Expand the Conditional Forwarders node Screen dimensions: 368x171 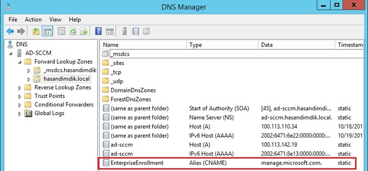pyautogui.click(x=20, y=105)
